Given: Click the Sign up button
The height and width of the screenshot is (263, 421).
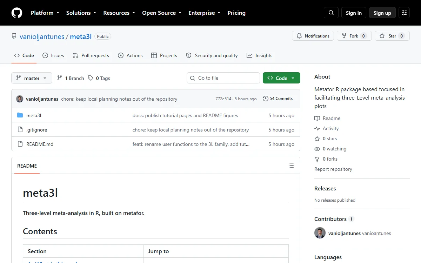Looking at the screenshot, I should point(382,13).
